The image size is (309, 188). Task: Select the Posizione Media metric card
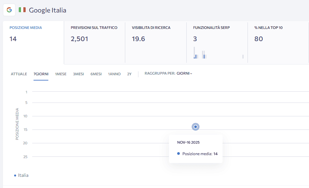point(33,43)
